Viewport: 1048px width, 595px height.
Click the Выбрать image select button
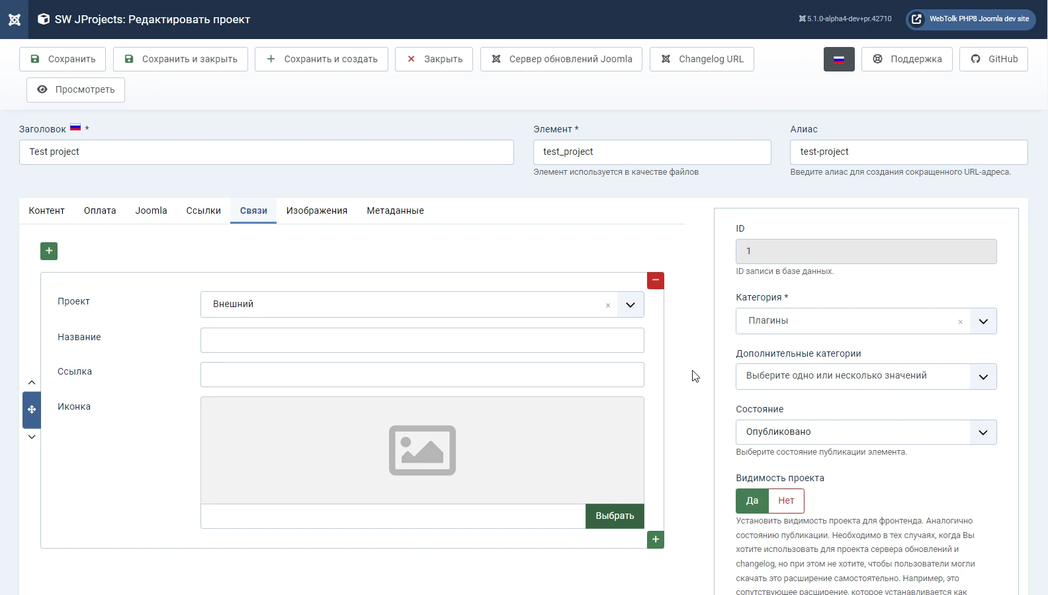615,516
